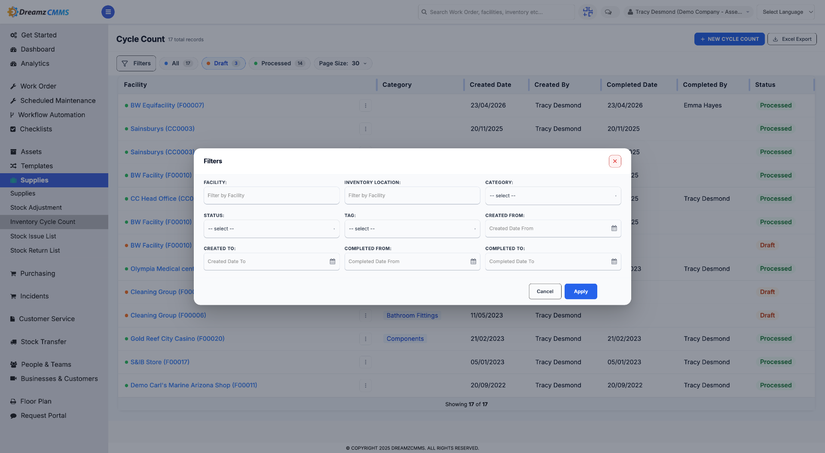Screen dimensions: 825x453
Task: Cancel the Filters dialog
Action: click(545, 291)
